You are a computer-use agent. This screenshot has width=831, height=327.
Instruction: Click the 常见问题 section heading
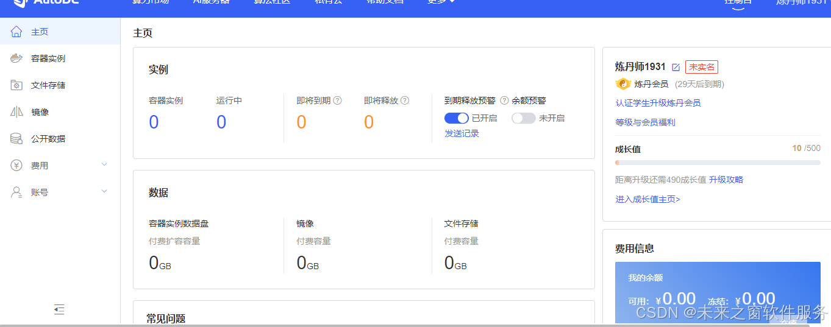pyautogui.click(x=166, y=318)
